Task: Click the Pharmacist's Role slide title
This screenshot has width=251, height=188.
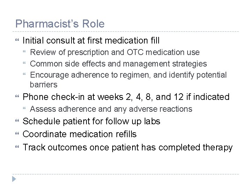Action: click(60, 24)
